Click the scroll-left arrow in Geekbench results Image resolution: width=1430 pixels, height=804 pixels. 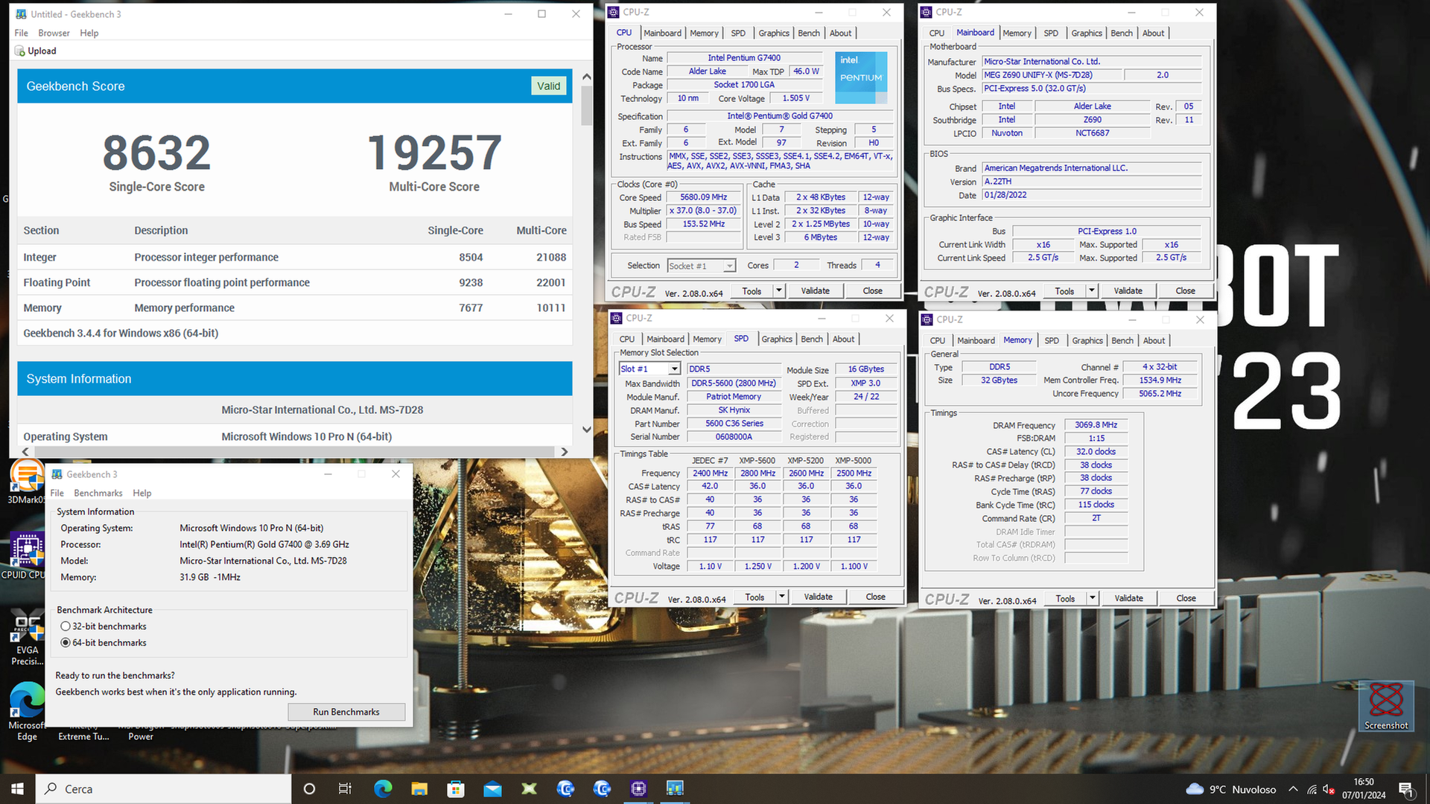click(26, 451)
